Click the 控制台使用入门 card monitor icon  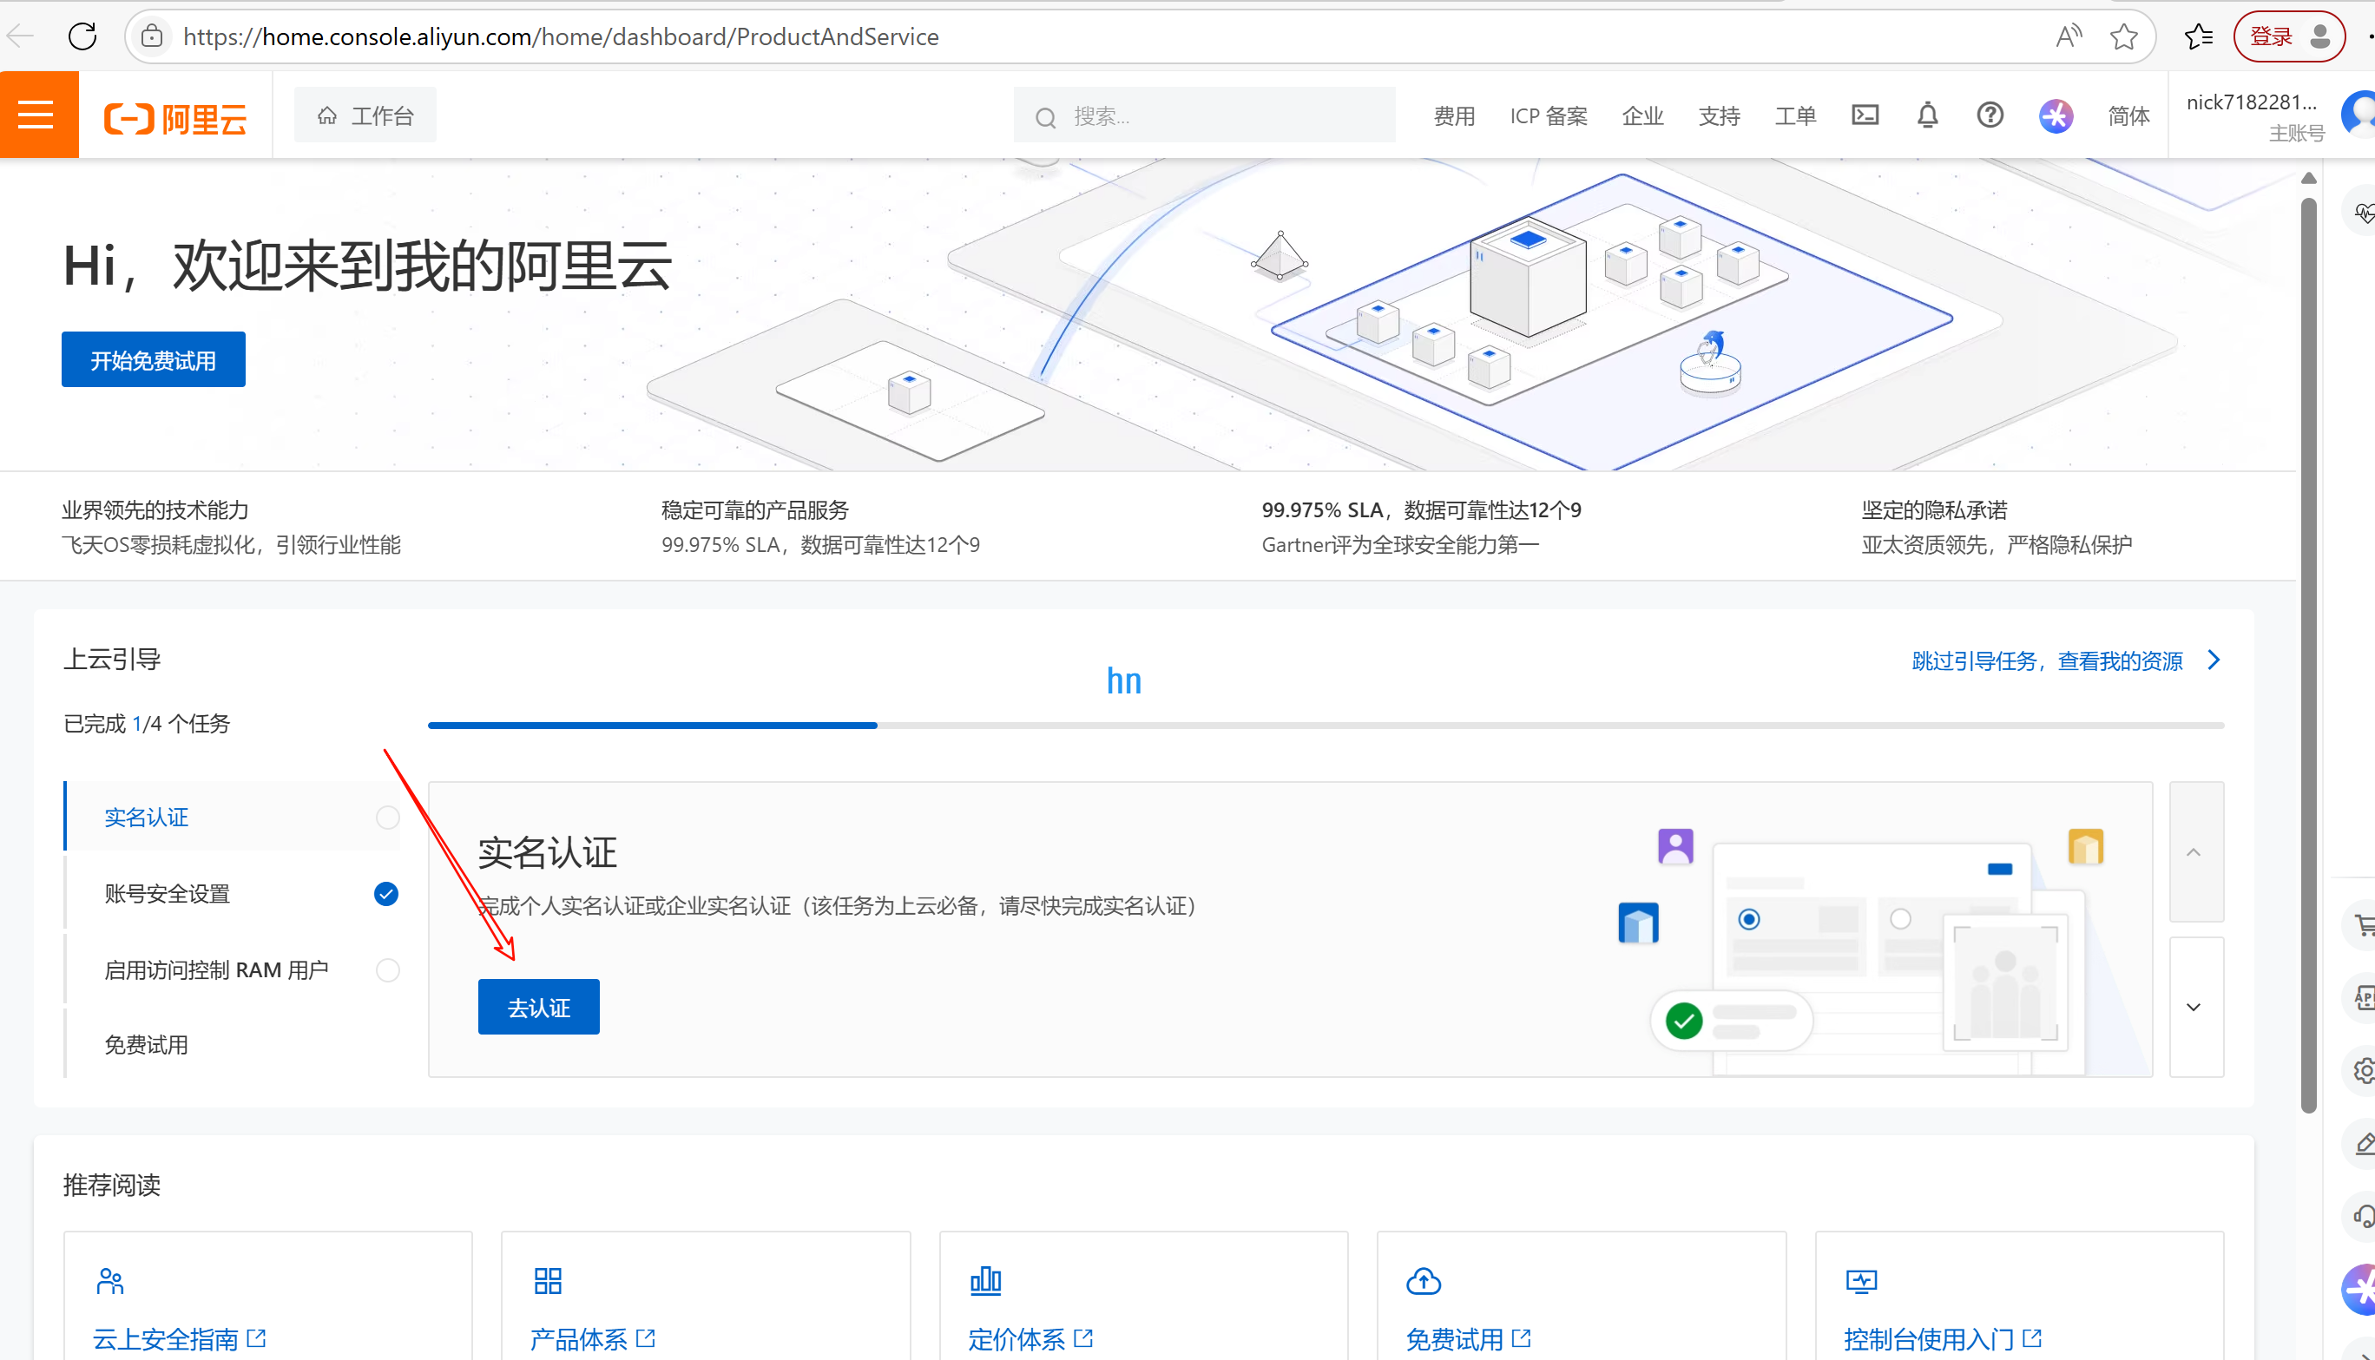[1861, 1281]
